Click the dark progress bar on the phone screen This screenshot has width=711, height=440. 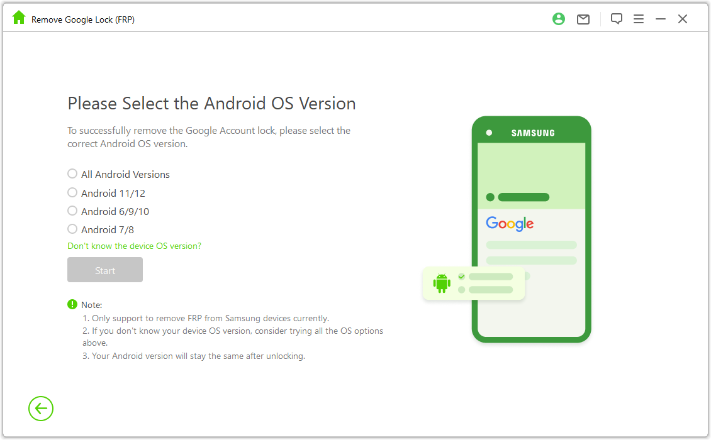click(x=522, y=196)
